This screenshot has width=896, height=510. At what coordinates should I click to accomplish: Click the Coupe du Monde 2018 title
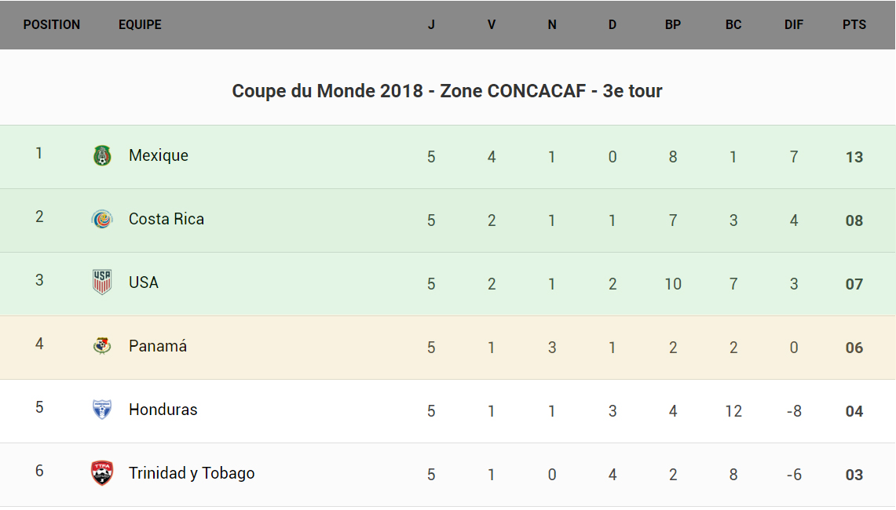point(447,91)
